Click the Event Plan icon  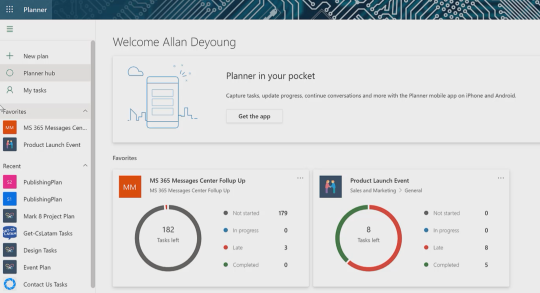pos(9,267)
